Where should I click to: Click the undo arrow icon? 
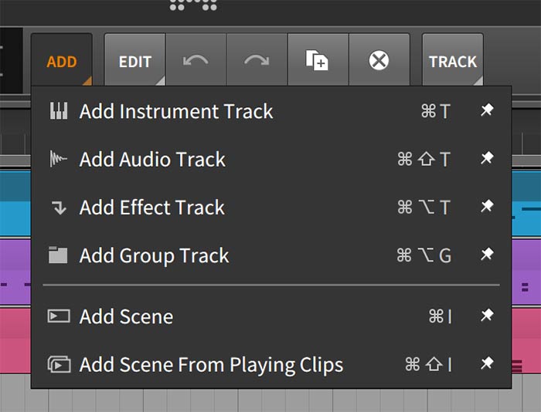coord(196,61)
